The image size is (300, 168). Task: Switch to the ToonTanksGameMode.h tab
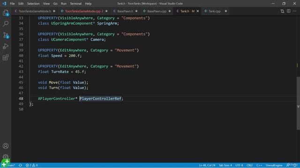click(35, 11)
